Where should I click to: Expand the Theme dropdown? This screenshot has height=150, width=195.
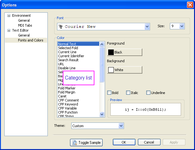pyautogui.click(x=121, y=126)
